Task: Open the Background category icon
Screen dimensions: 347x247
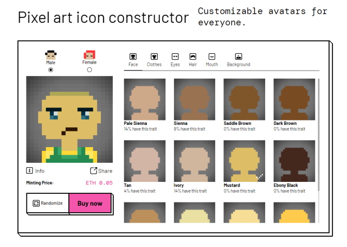Action: [x=239, y=56]
